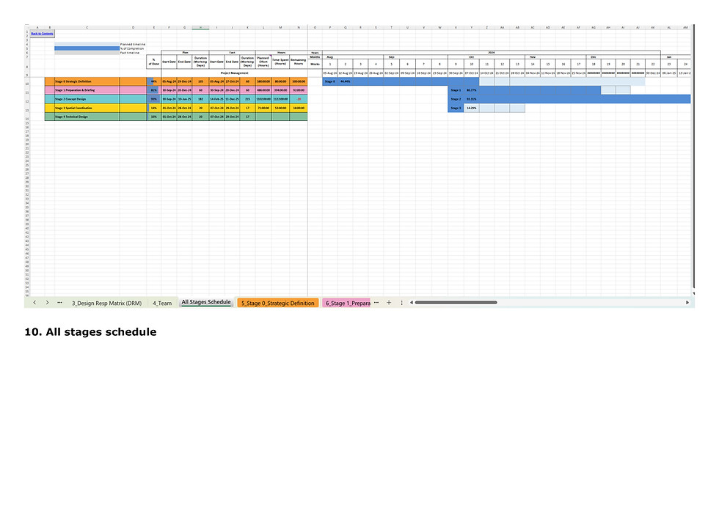Click the Time Spent (Hours) header cell
The image size is (719, 508).
point(280,62)
